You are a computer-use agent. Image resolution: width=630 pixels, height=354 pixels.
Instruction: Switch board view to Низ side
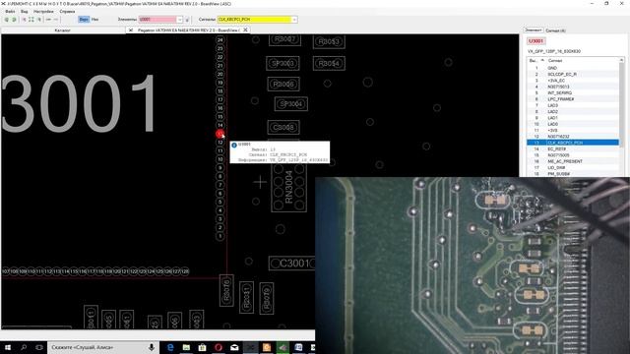[x=94, y=20]
